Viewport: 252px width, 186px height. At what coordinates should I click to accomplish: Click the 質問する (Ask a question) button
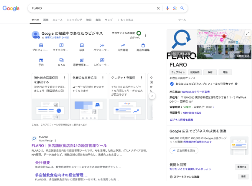(242, 167)
